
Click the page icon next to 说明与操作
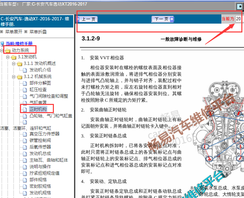[25, 167]
